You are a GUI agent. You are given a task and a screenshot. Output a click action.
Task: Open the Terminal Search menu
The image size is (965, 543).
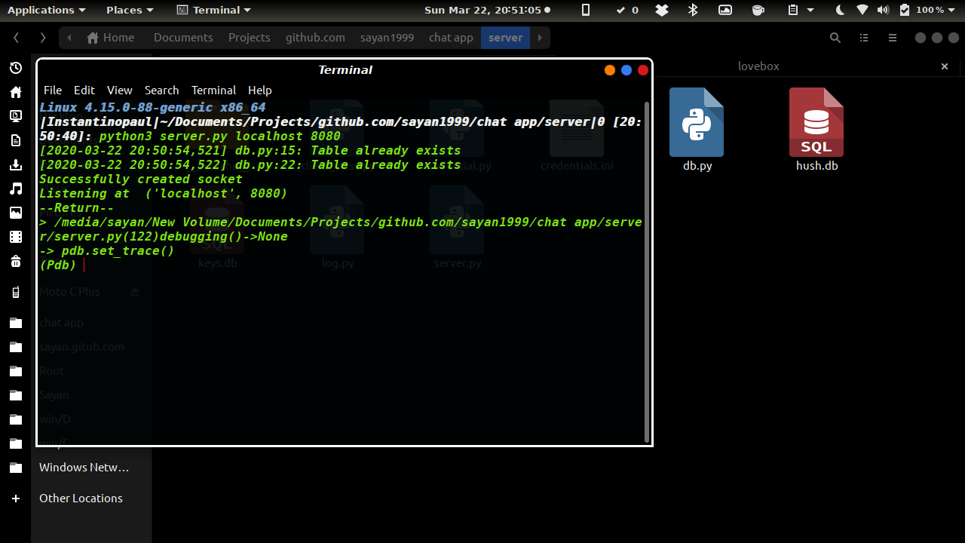point(162,90)
